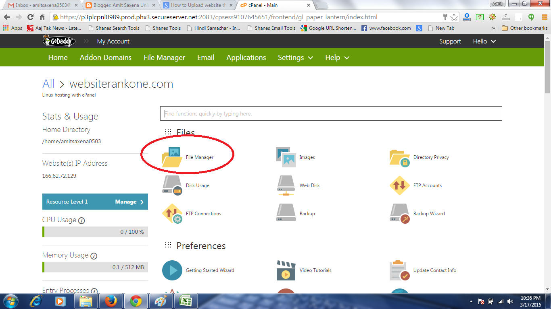Open Video Tutorials icon

point(286,270)
